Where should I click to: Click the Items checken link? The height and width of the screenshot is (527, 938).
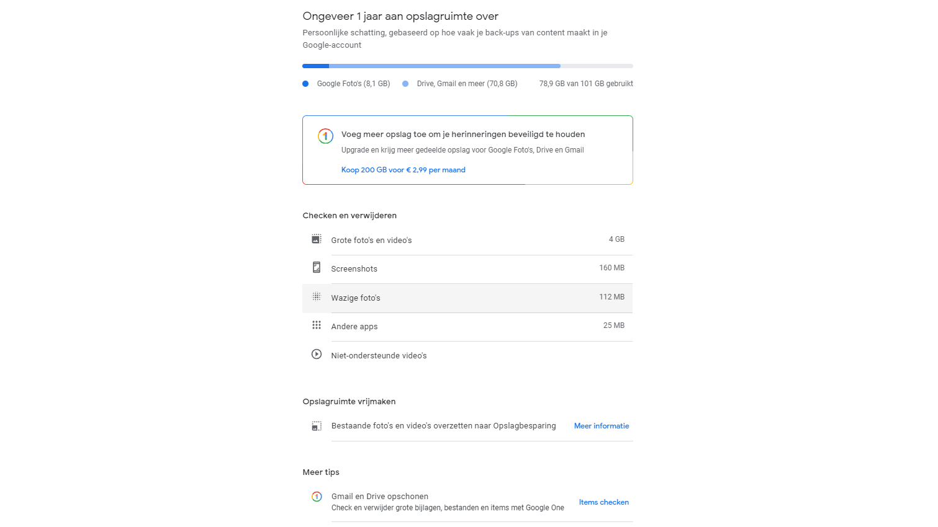tap(603, 502)
